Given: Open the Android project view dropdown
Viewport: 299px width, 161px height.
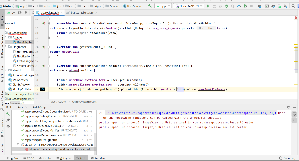Looking at the screenshot, I should coord(11,13).
